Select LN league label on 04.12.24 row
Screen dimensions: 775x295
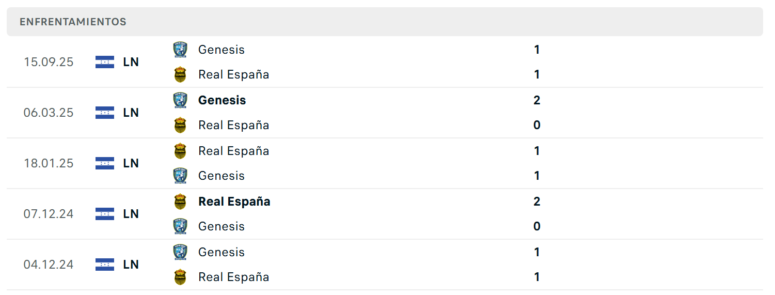coord(131,265)
